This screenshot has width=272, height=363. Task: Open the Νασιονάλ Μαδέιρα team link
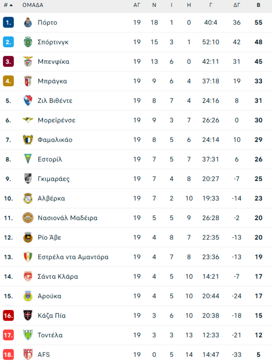click(x=67, y=218)
